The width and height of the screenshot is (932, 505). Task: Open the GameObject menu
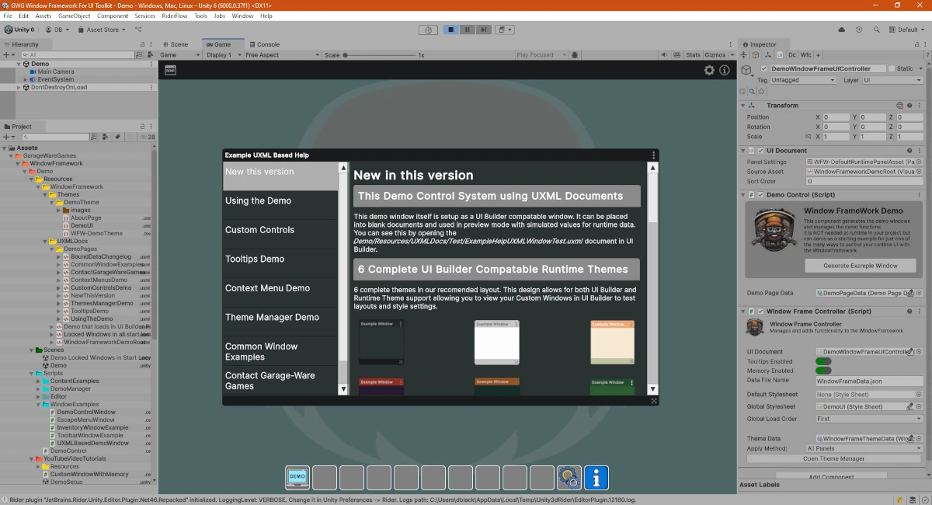click(x=74, y=16)
